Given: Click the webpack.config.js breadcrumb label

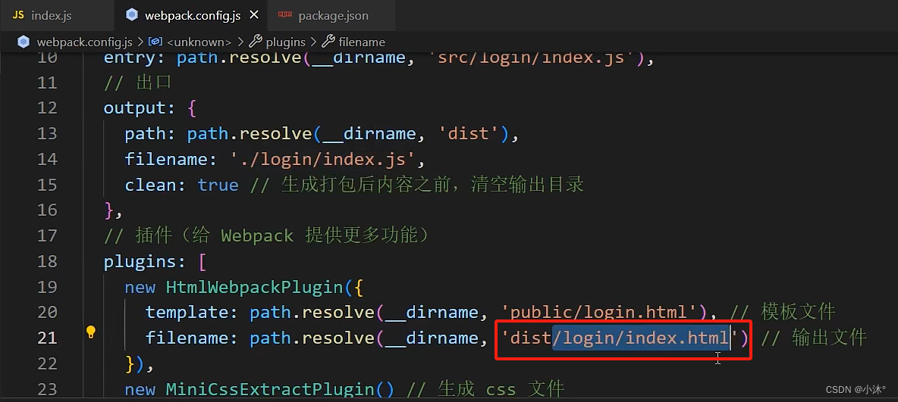Looking at the screenshot, I should 84,42.
